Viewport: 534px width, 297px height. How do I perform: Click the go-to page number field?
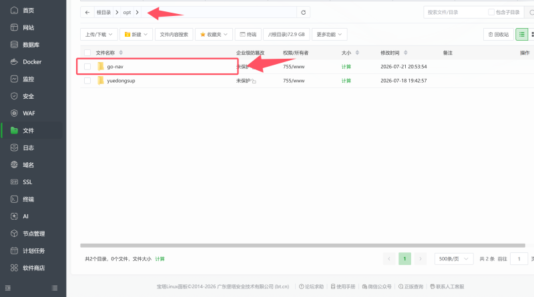click(x=519, y=259)
